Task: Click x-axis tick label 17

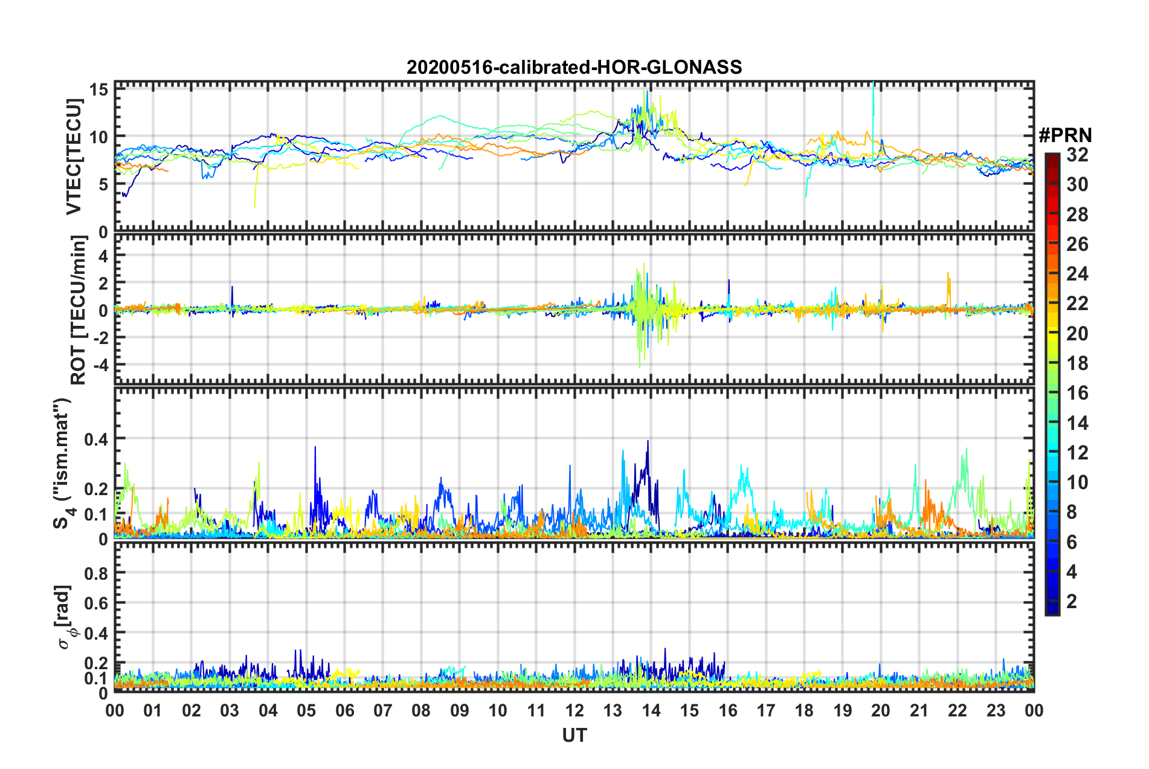Action: [766, 711]
